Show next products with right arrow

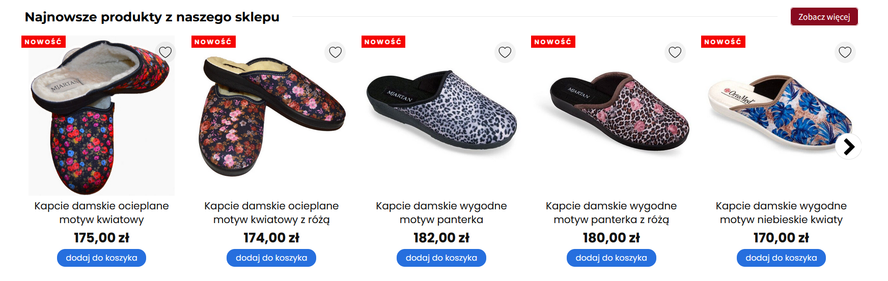(x=848, y=146)
